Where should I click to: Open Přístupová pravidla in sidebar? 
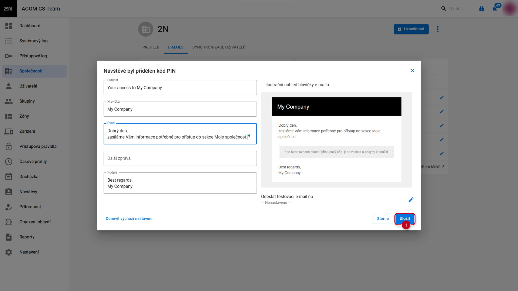point(34,147)
